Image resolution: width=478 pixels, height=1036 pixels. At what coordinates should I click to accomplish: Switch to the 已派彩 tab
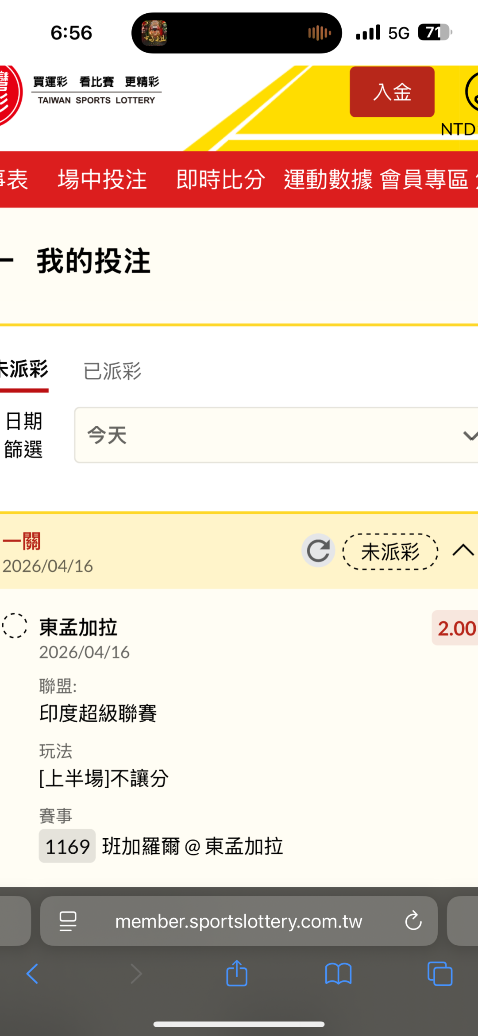pos(112,371)
